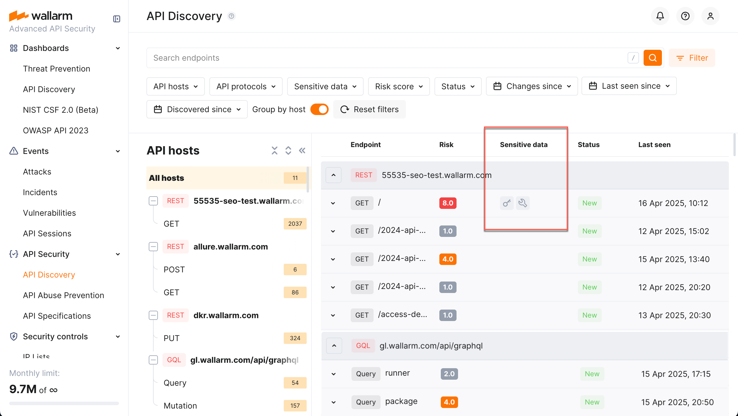Collapse the gl.wallarm.com/api/graphql endpoint group
Viewport: 738px width, 416px height.
point(334,346)
